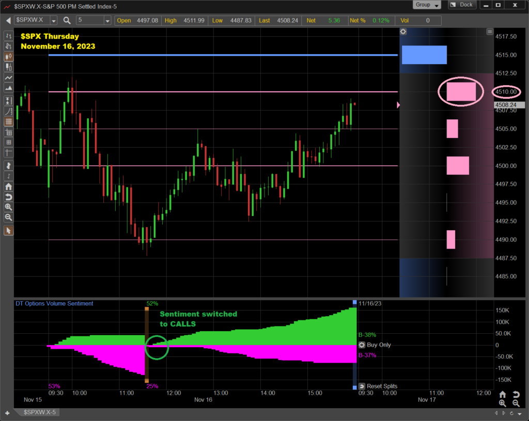Click the blue volume bar at 4515
Image resolution: width=529 pixels, height=421 pixels.
pos(424,55)
